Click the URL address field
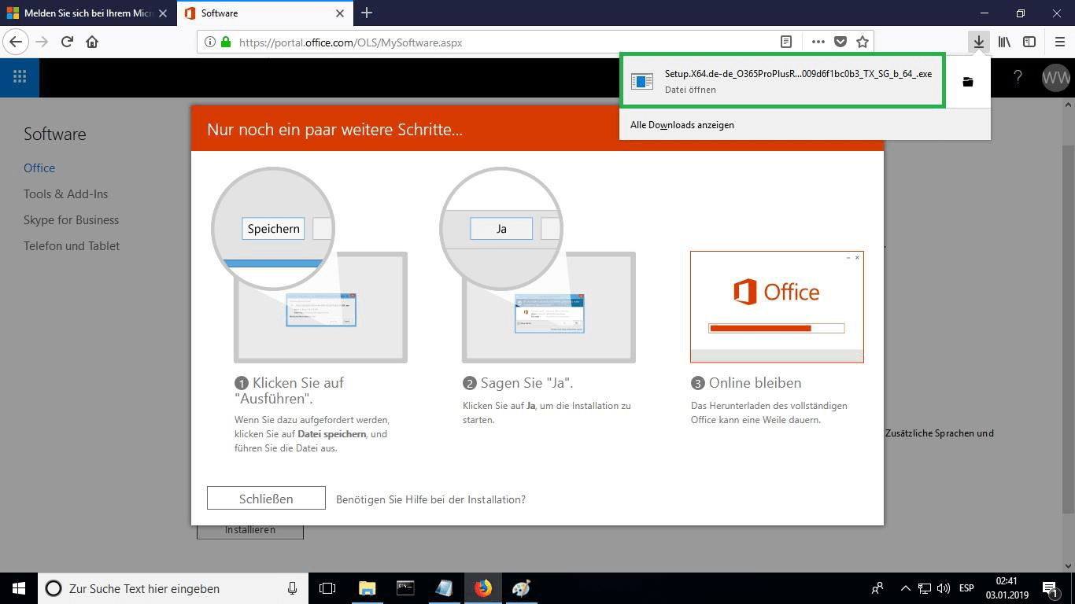The width and height of the screenshot is (1075, 604). tap(504, 42)
